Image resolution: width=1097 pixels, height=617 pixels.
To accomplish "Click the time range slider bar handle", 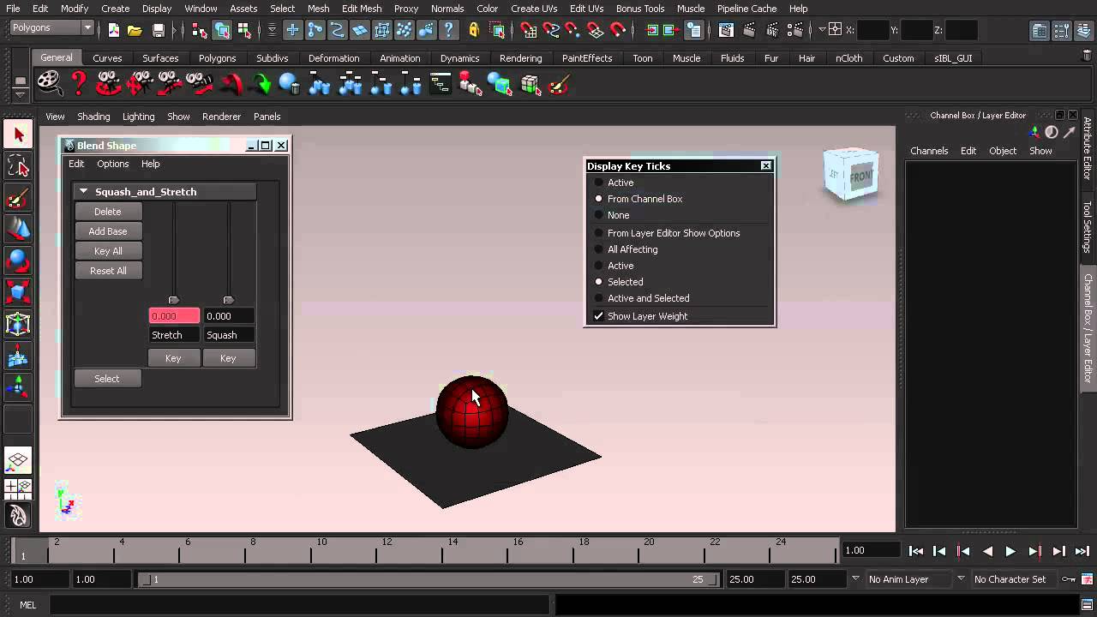I will (429, 579).
